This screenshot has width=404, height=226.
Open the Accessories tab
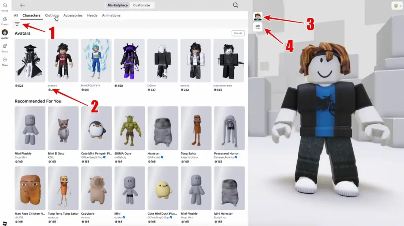73,15
